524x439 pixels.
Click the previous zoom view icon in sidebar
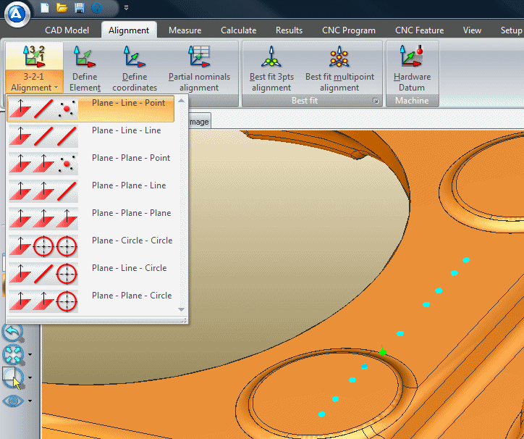pos(13,332)
